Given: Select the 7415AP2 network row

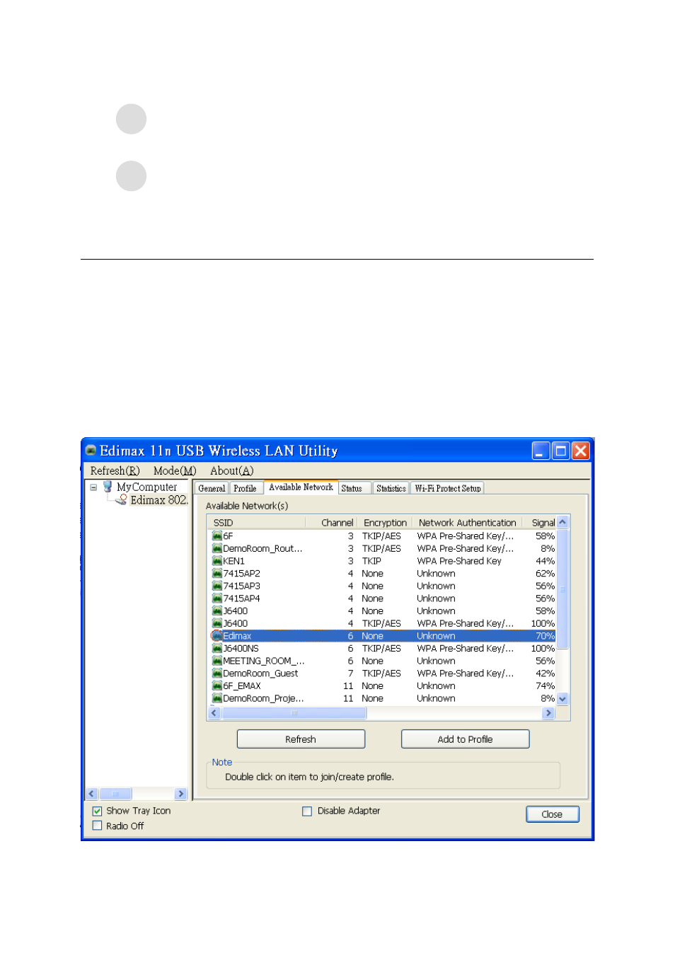Looking at the screenshot, I should [383, 574].
